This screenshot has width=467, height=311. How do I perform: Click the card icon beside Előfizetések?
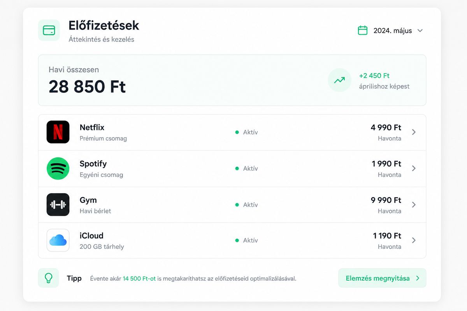tap(49, 30)
